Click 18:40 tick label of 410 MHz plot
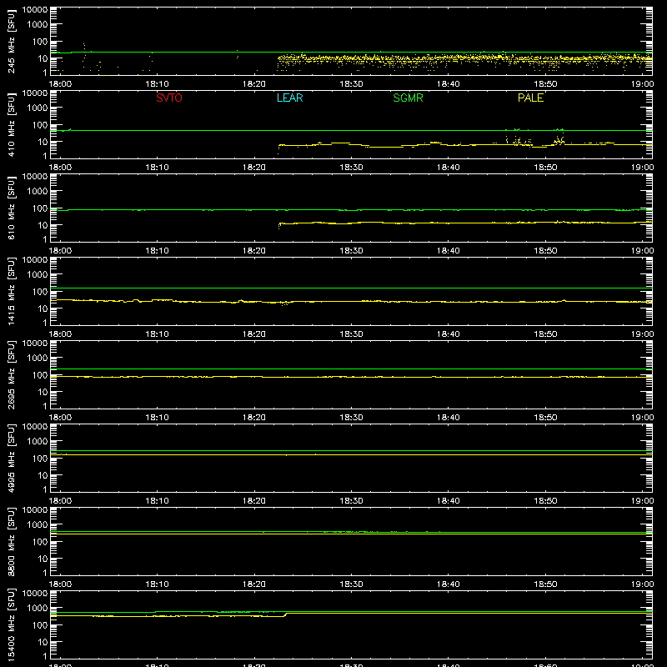Image resolution: width=667 pixels, height=667 pixels. pyautogui.click(x=448, y=168)
